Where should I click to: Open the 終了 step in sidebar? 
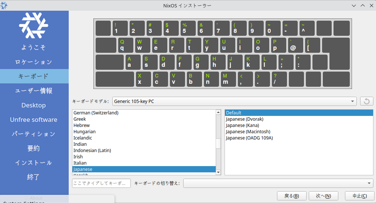(x=34, y=177)
